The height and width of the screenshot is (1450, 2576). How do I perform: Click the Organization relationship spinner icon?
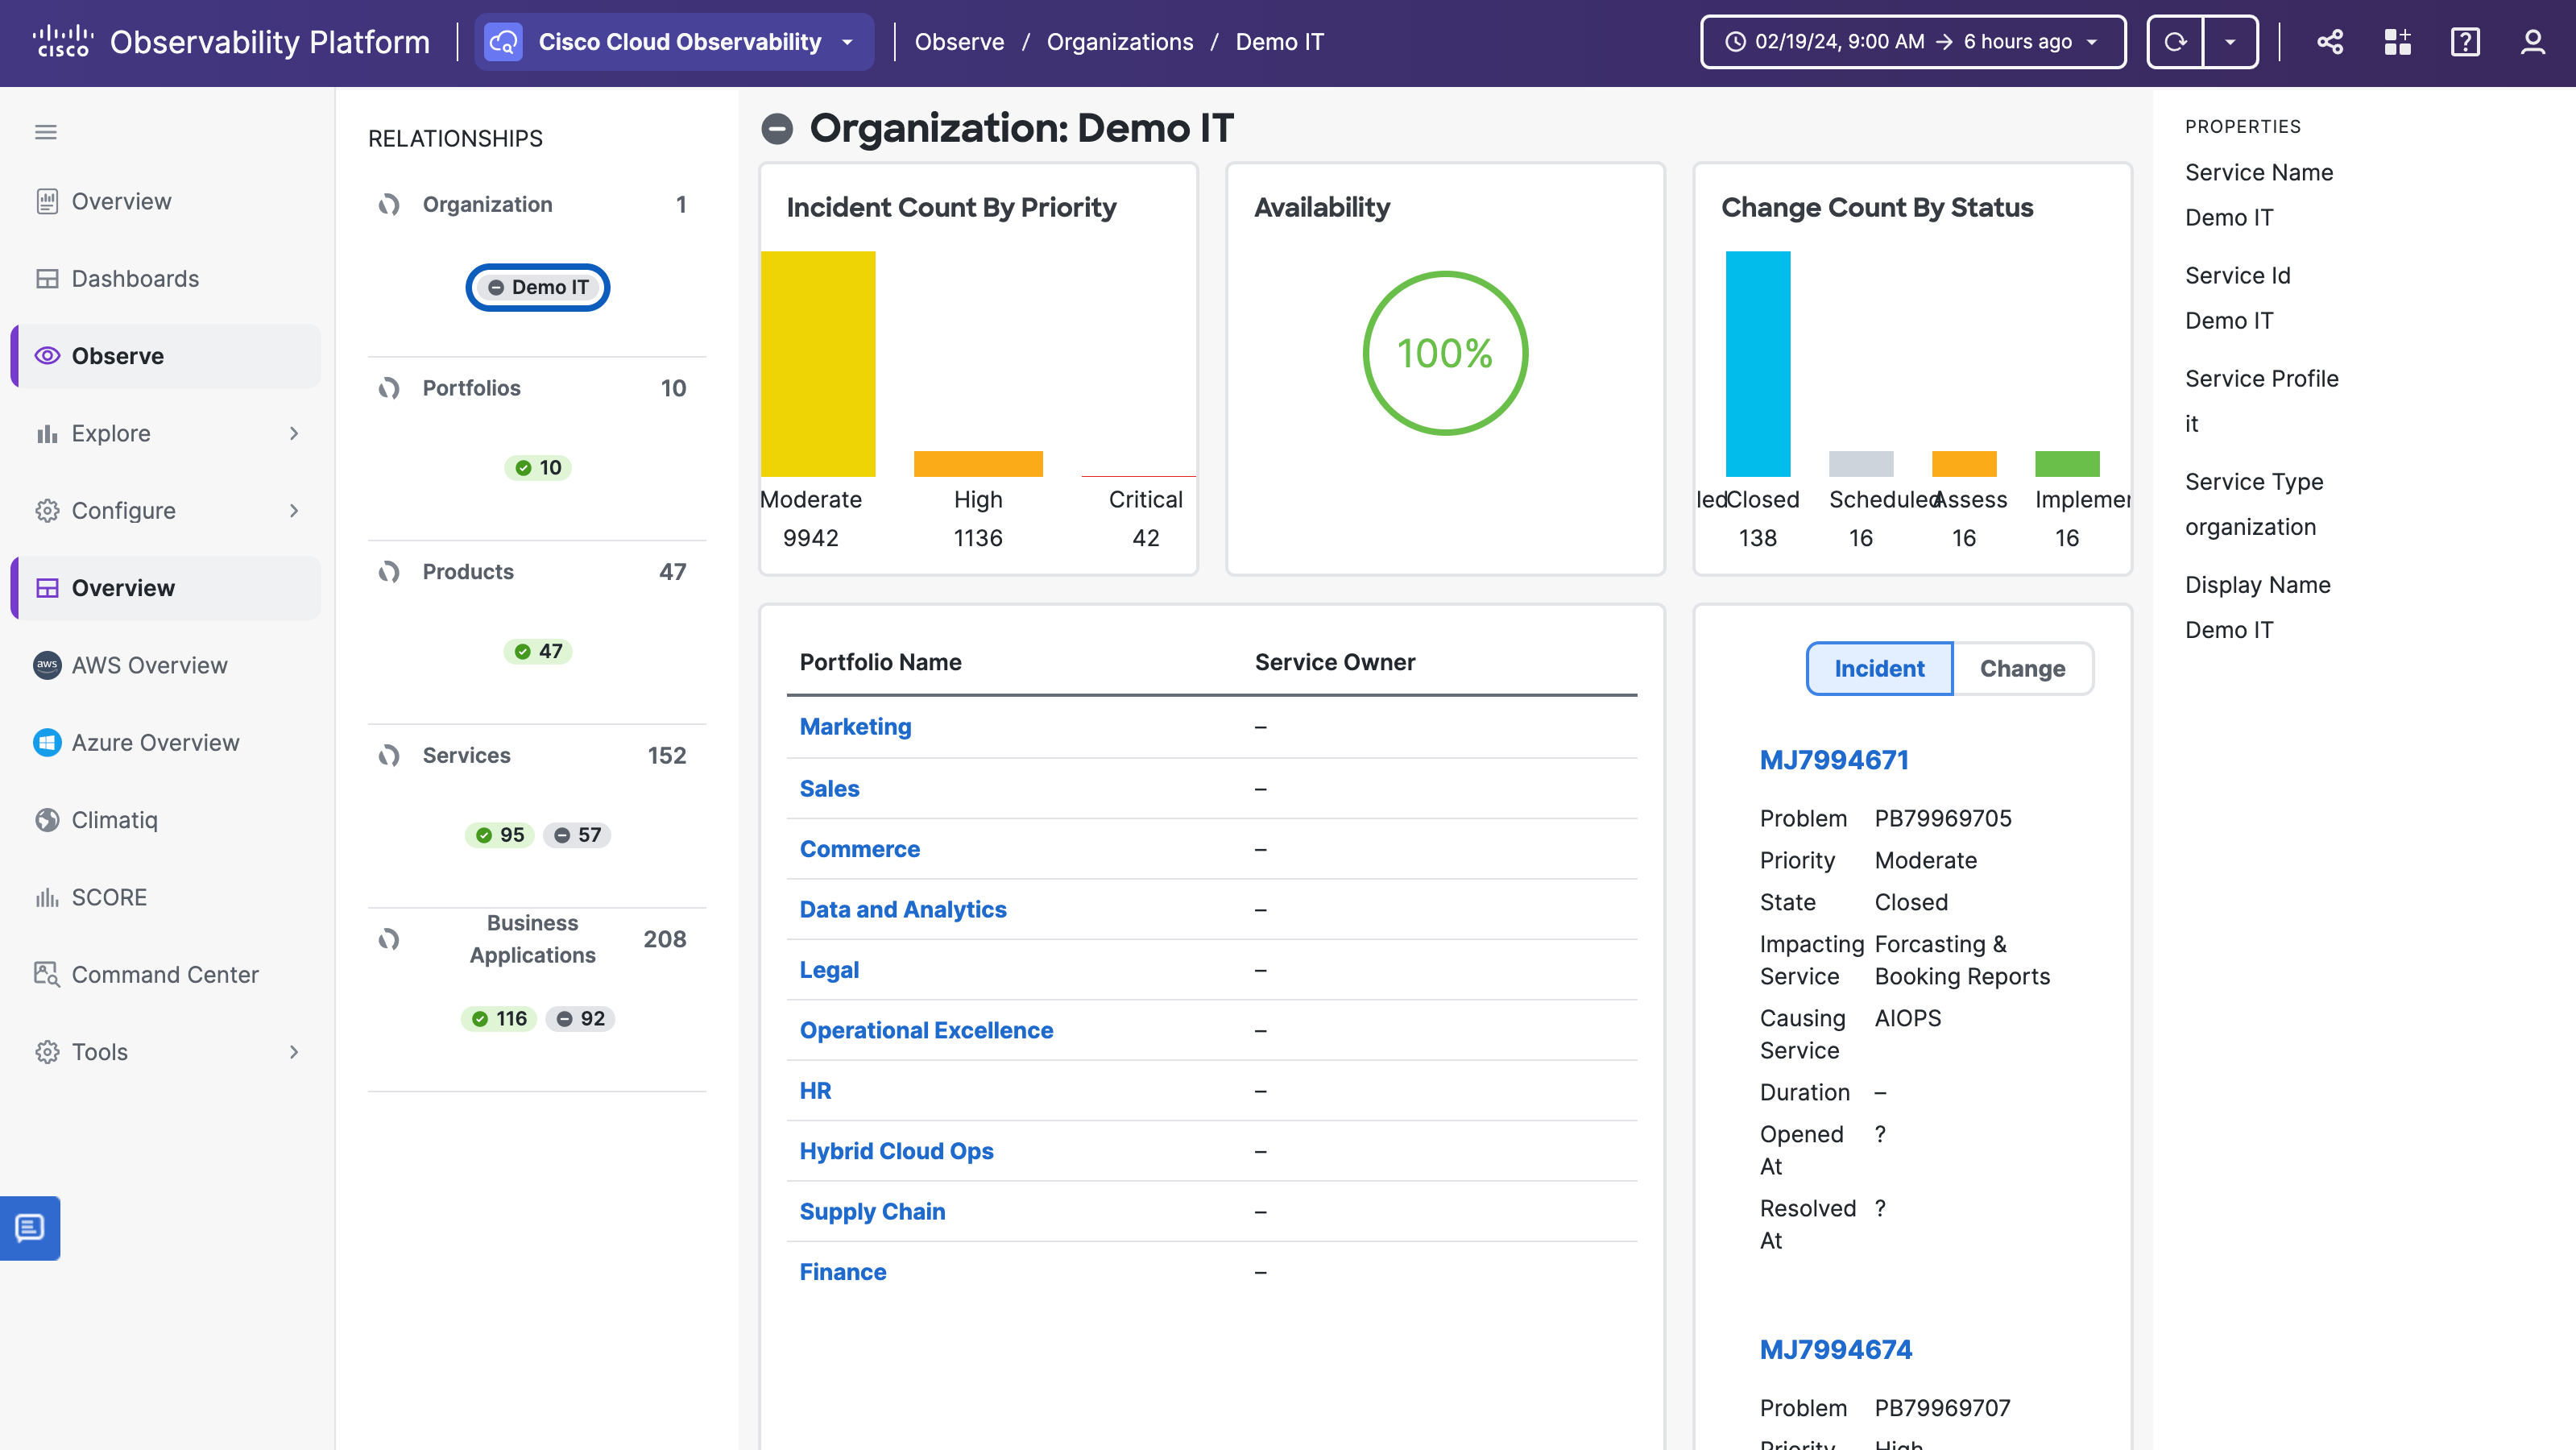click(x=389, y=205)
